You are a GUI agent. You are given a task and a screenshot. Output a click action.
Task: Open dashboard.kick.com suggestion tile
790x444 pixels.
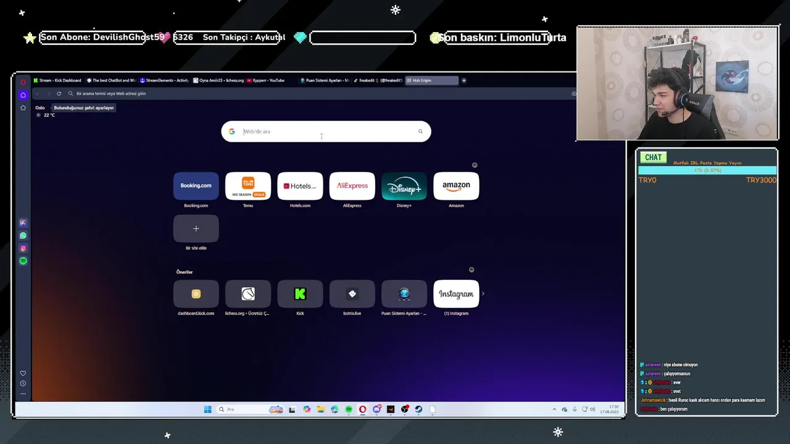pos(196,294)
